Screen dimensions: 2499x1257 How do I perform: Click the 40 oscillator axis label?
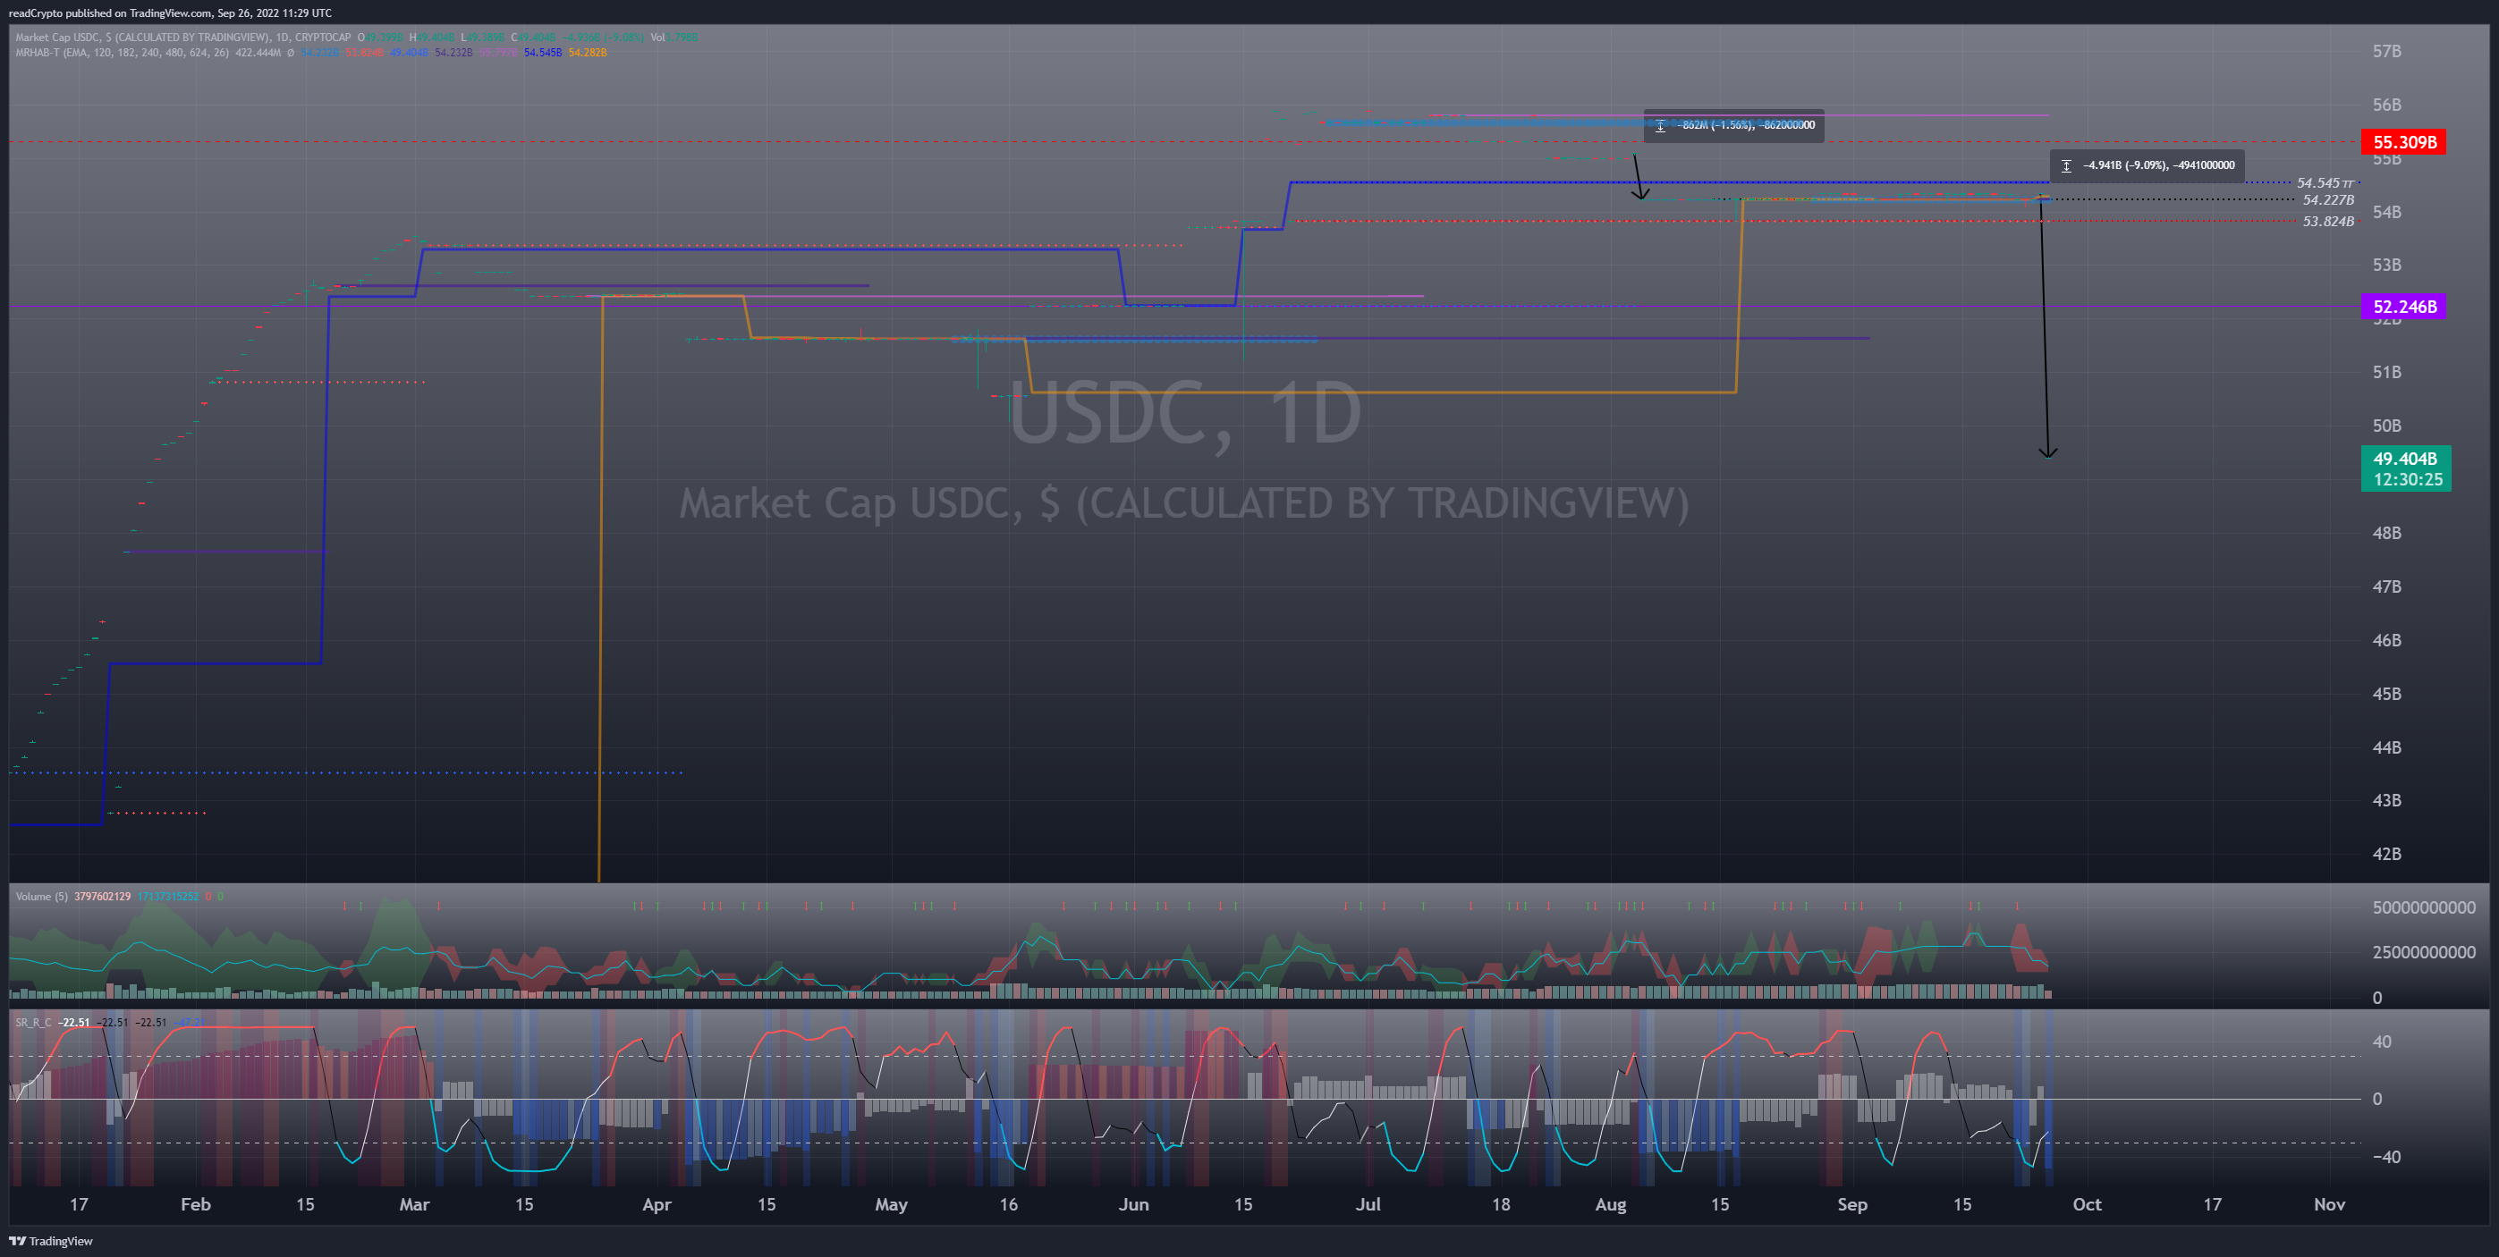(2382, 1042)
